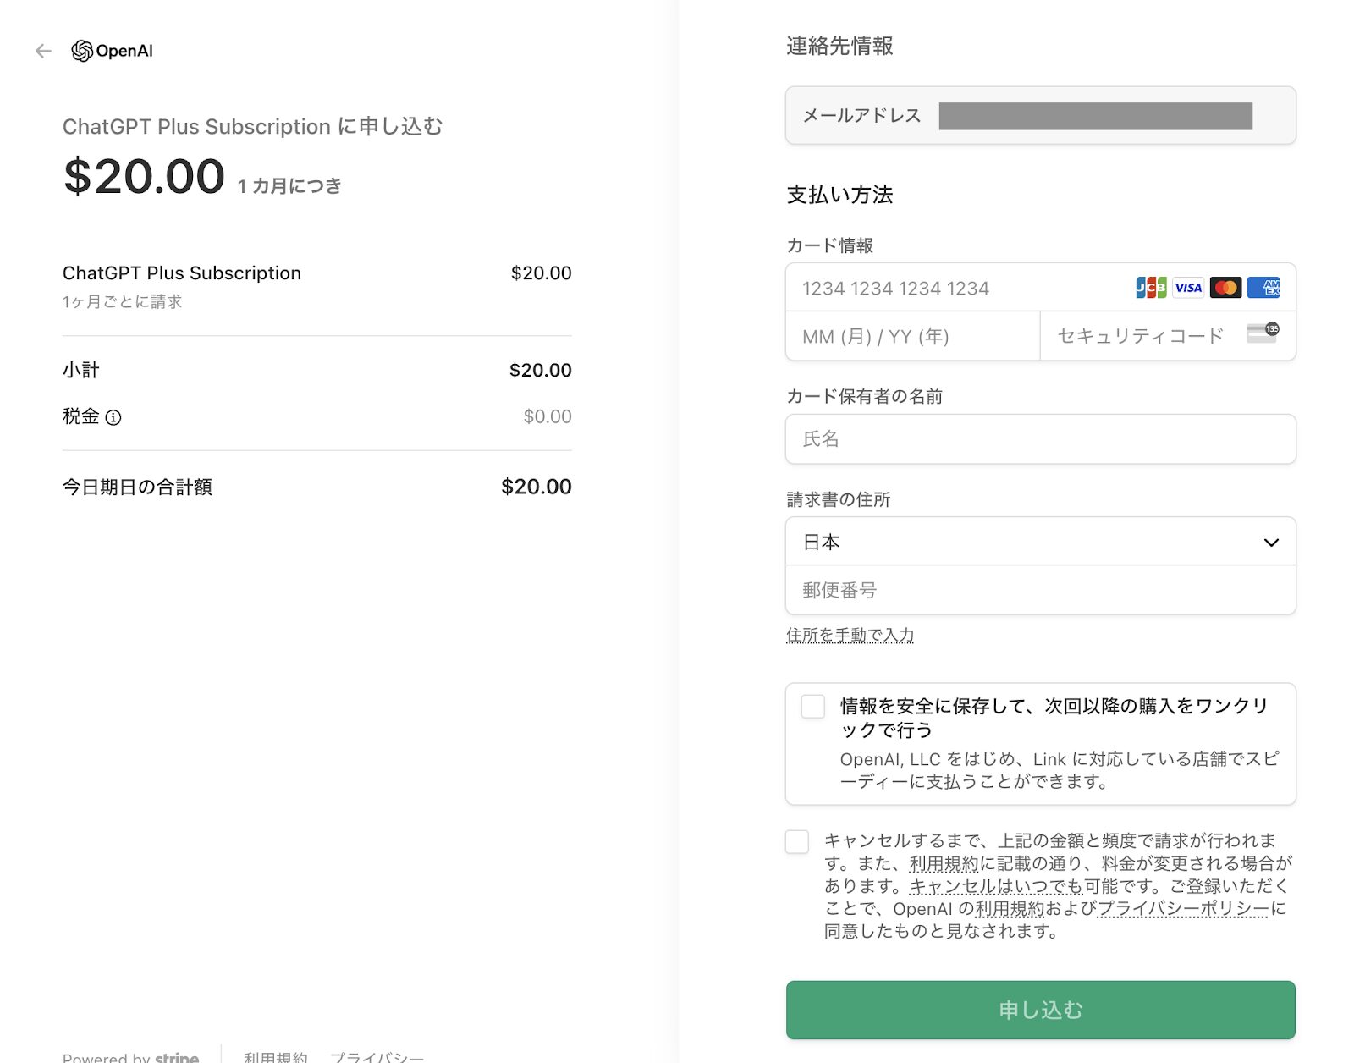Click the OpenAI logo
Image resolution: width=1354 pixels, height=1063 pixels.
113,51
